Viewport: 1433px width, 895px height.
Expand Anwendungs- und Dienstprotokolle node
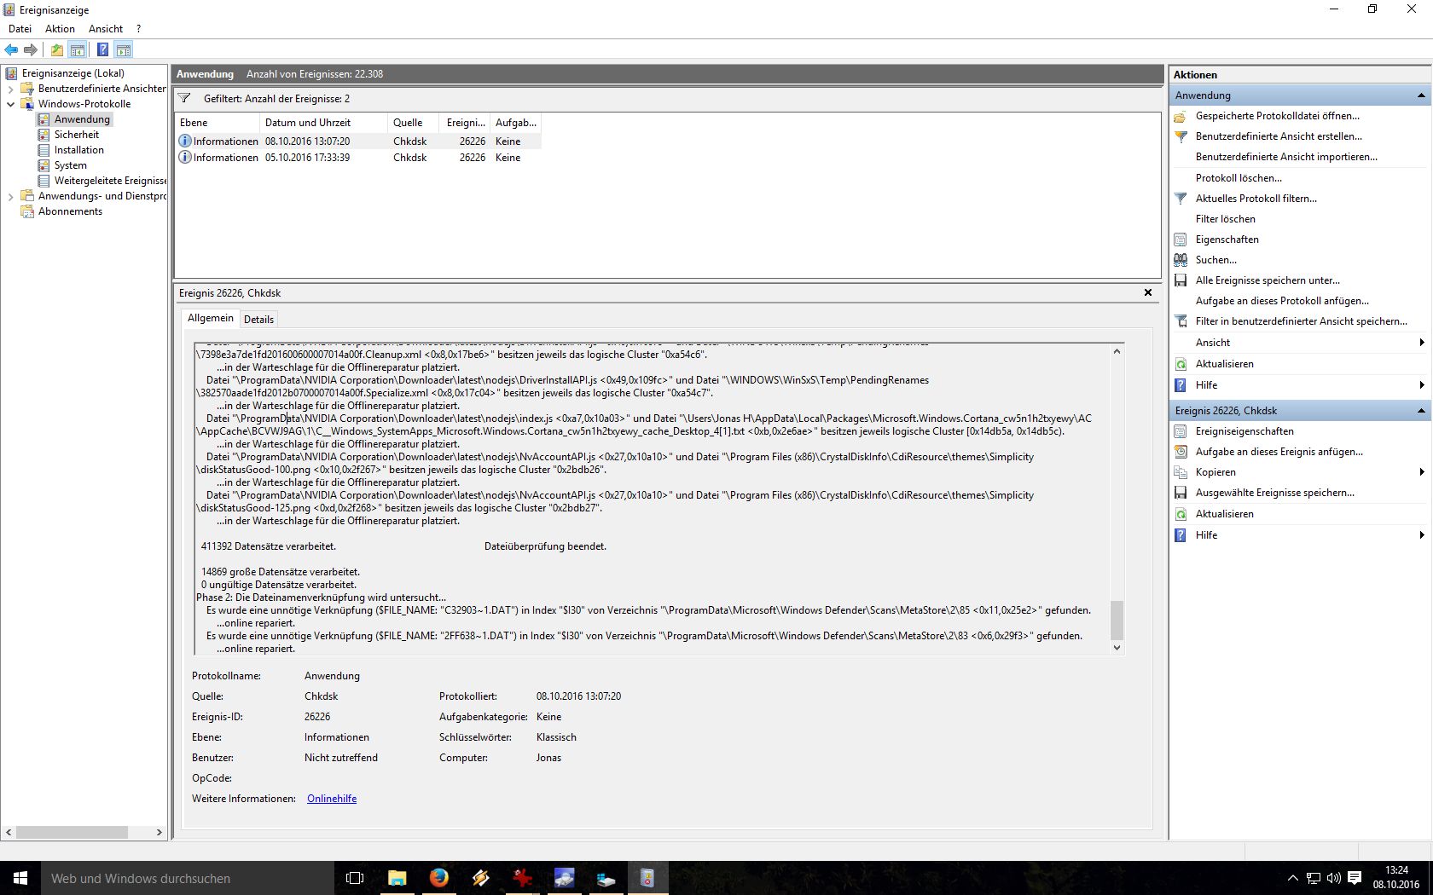(10, 196)
